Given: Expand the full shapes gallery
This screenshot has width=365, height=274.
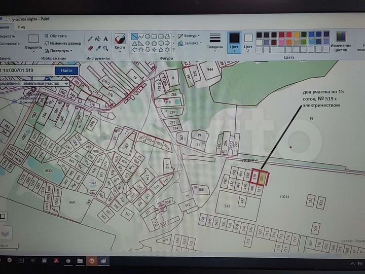Looking at the screenshot, I should [x=174, y=50].
